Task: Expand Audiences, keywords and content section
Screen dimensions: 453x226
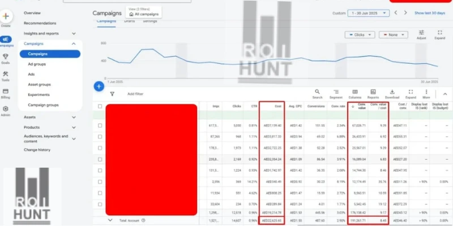Action: coord(74,138)
